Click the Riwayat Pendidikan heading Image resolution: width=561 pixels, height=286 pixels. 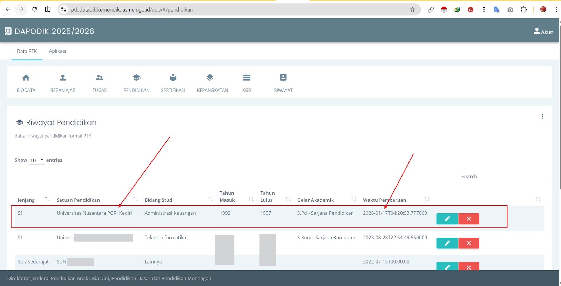(61, 122)
